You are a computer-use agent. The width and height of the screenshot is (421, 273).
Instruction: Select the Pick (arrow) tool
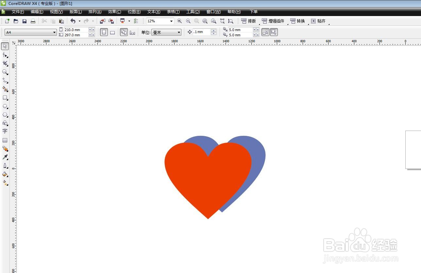pyautogui.click(x=5, y=46)
